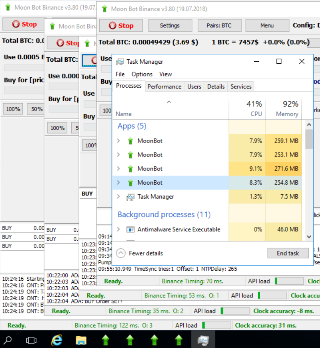Sort processes by the Name column header
Screen dimensions: 320x348
171,109
